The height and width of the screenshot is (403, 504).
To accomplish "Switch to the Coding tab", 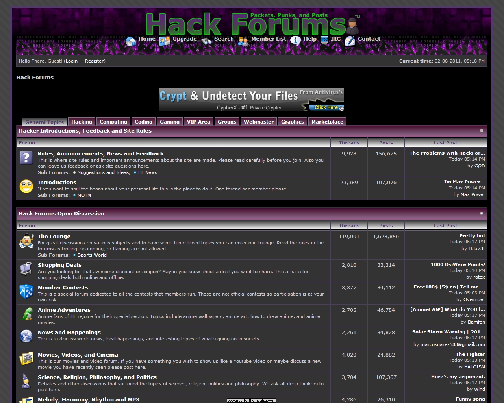I will click(x=143, y=122).
